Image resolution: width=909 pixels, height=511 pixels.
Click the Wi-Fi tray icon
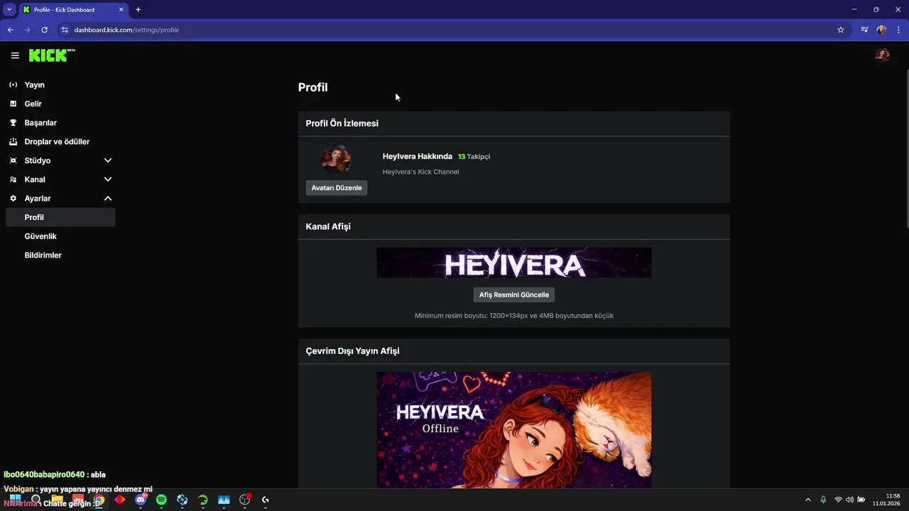[x=838, y=500]
